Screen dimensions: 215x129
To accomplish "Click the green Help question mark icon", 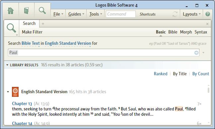I will click(208, 14).
